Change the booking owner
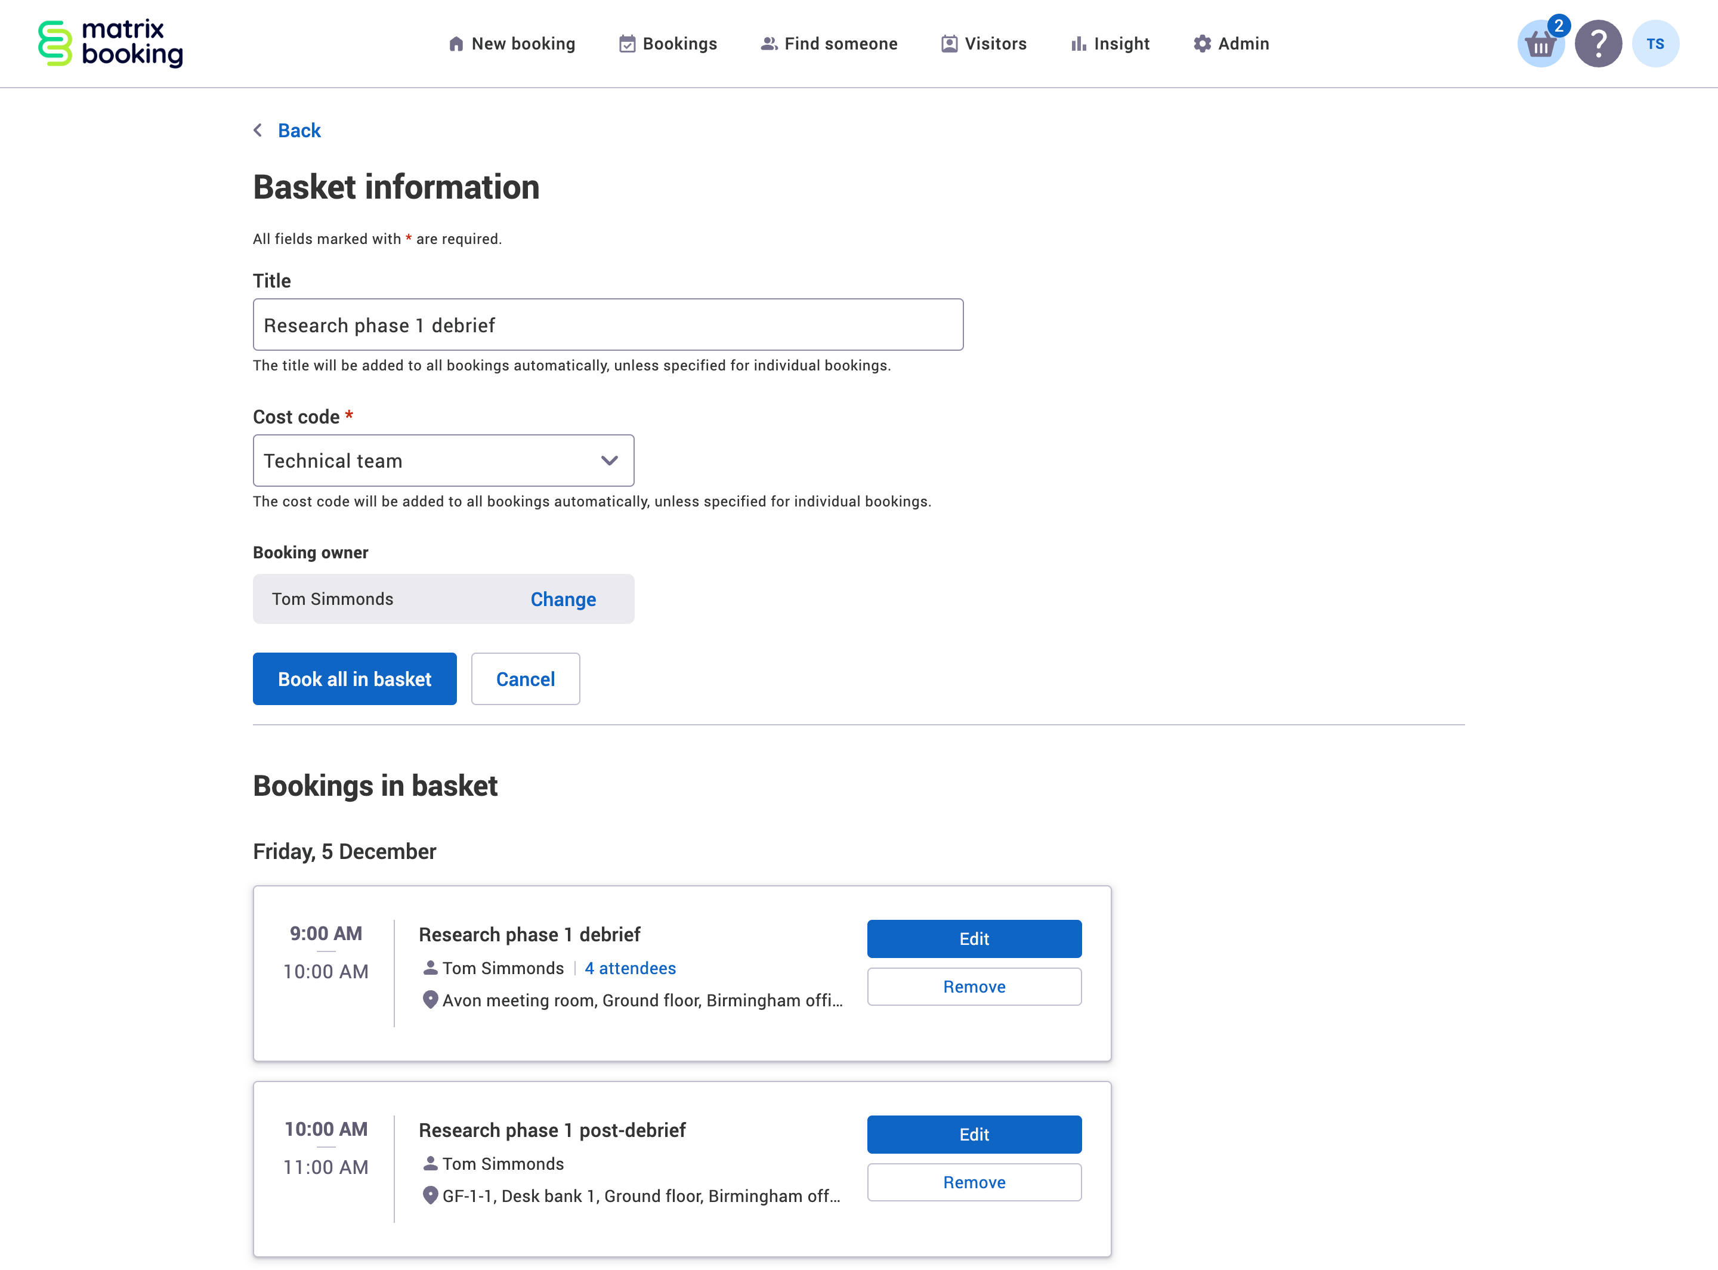 point(563,599)
